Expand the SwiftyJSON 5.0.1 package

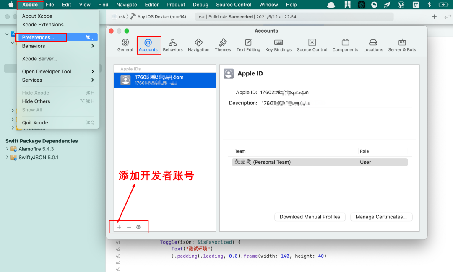(7, 158)
